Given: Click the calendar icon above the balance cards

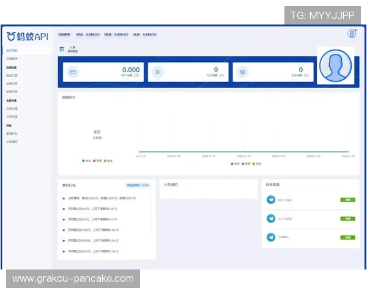Looking at the screenshot, I should point(62,48).
